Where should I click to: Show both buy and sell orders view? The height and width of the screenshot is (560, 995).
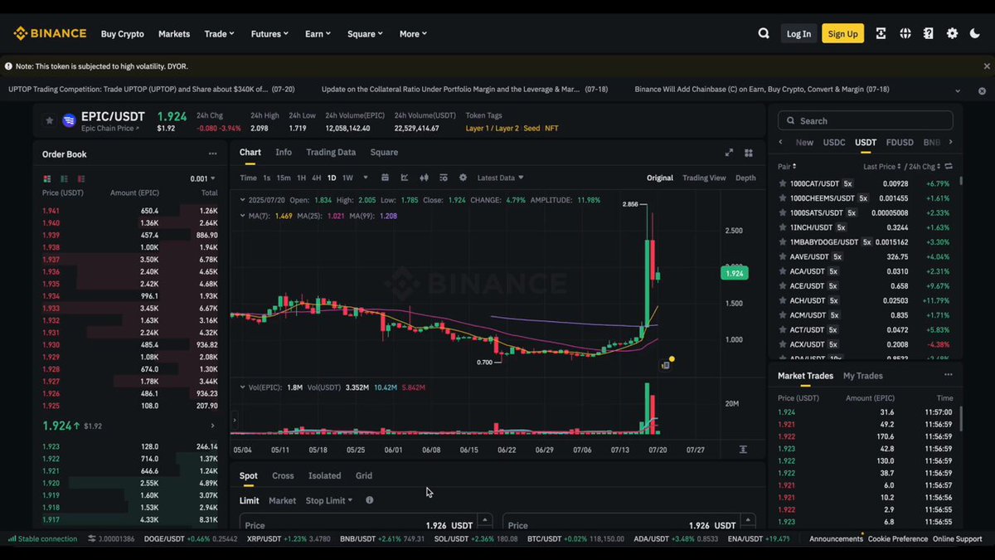click(x=46, y=178)
